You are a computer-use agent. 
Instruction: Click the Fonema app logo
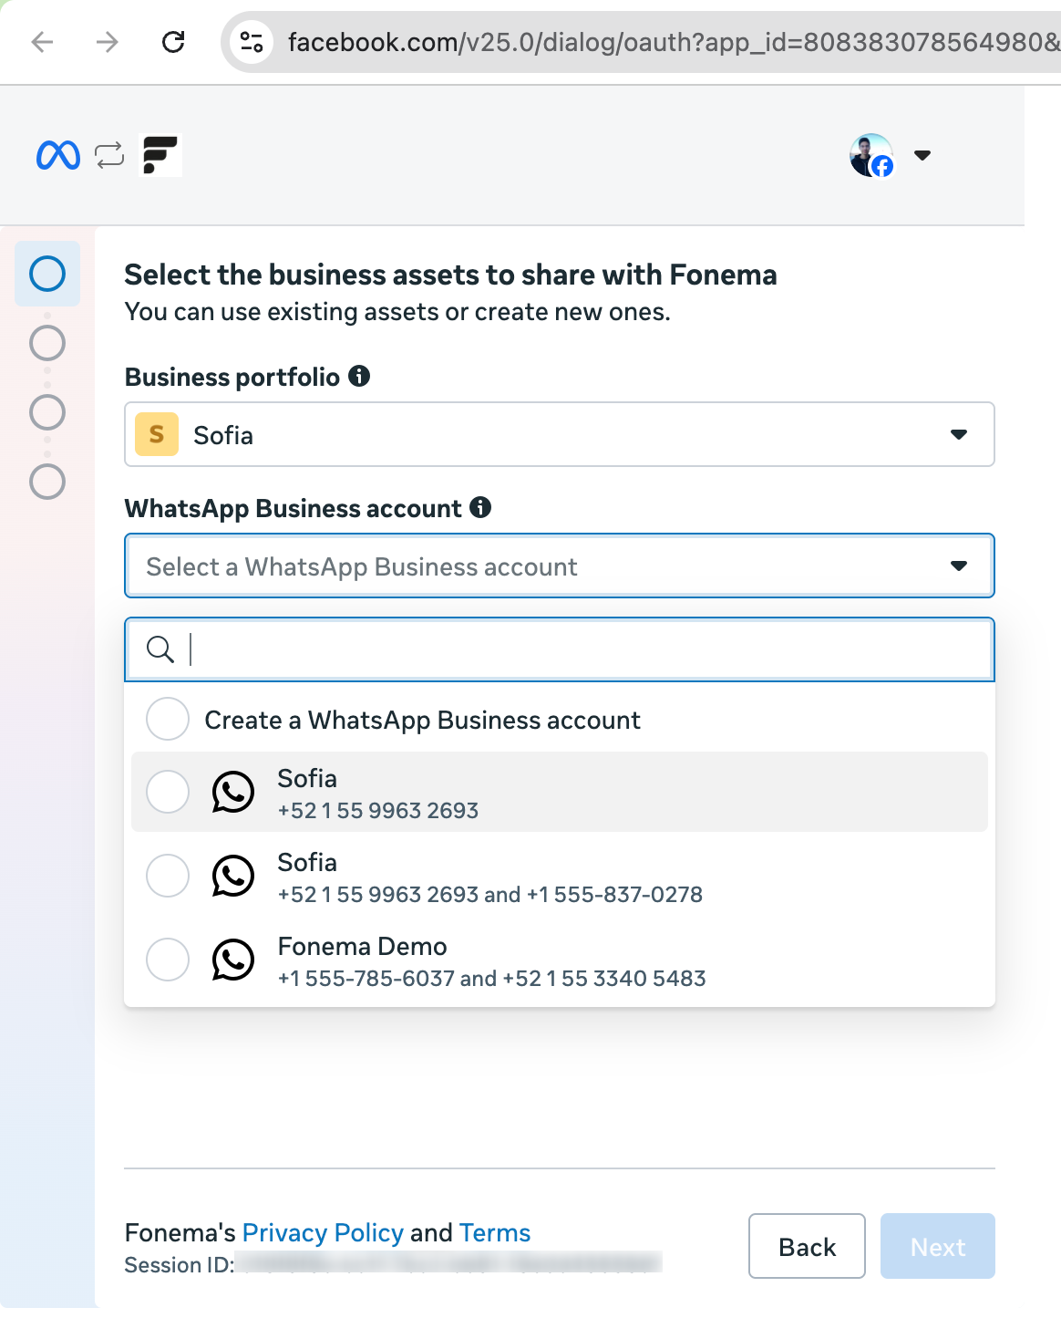(160, 155)
